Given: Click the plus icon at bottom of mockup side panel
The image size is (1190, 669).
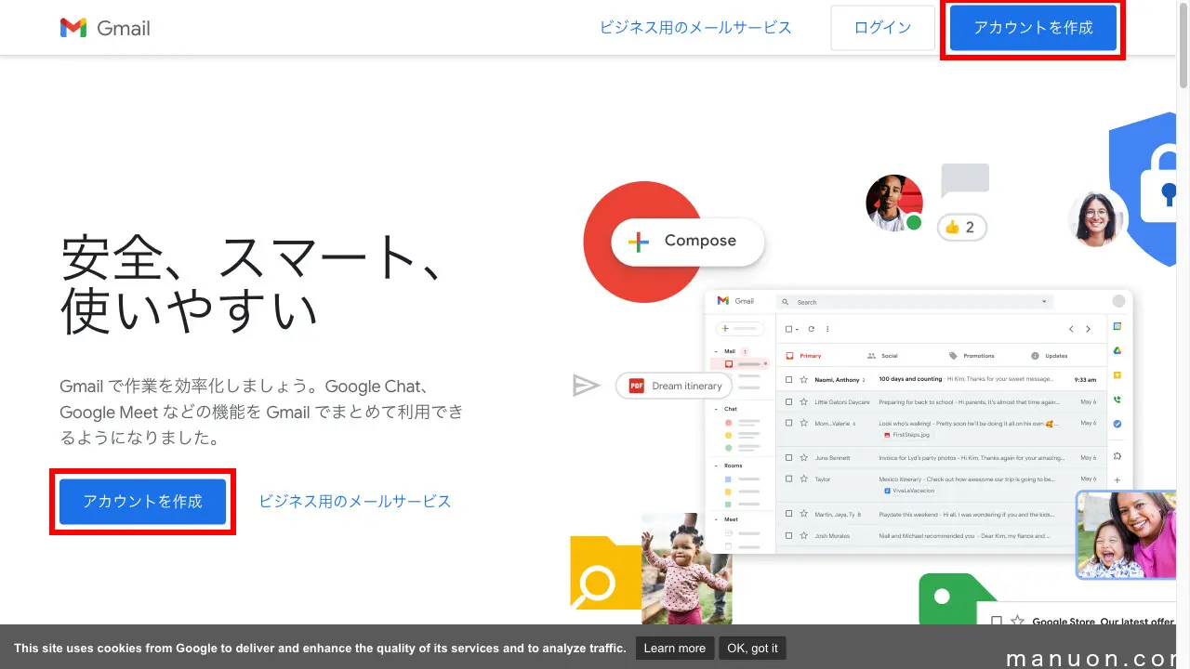Looking at the screenshot, I should pyautogui.click(x=1117, y=480).
